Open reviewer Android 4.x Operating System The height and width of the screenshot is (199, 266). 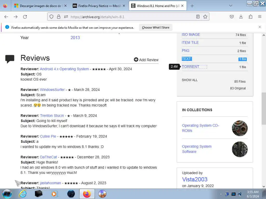click(x=64, y=69)
